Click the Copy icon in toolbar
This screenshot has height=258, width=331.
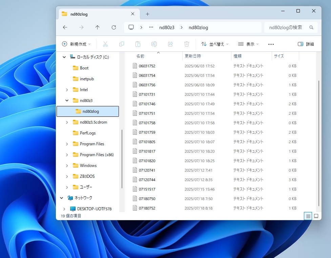pyautogui.click(x=122, y=44)
